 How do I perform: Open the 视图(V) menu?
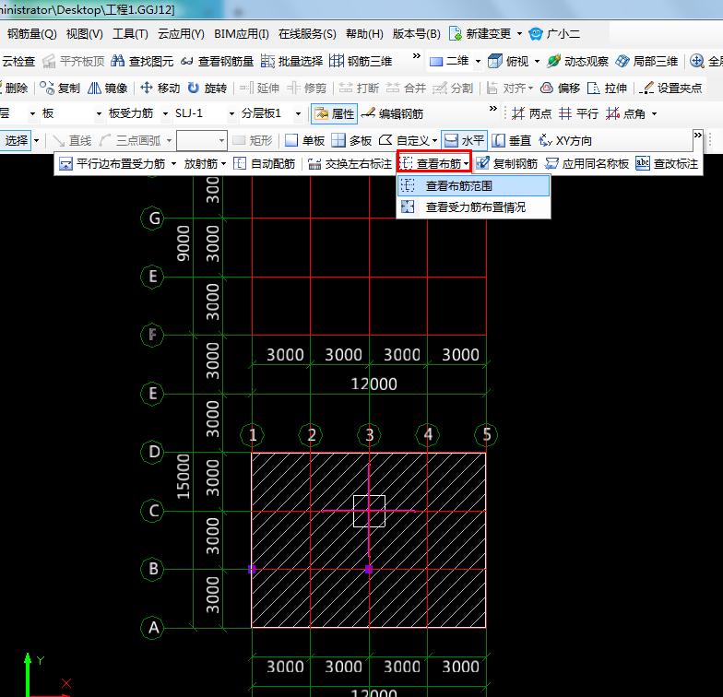tap(85, 33)
